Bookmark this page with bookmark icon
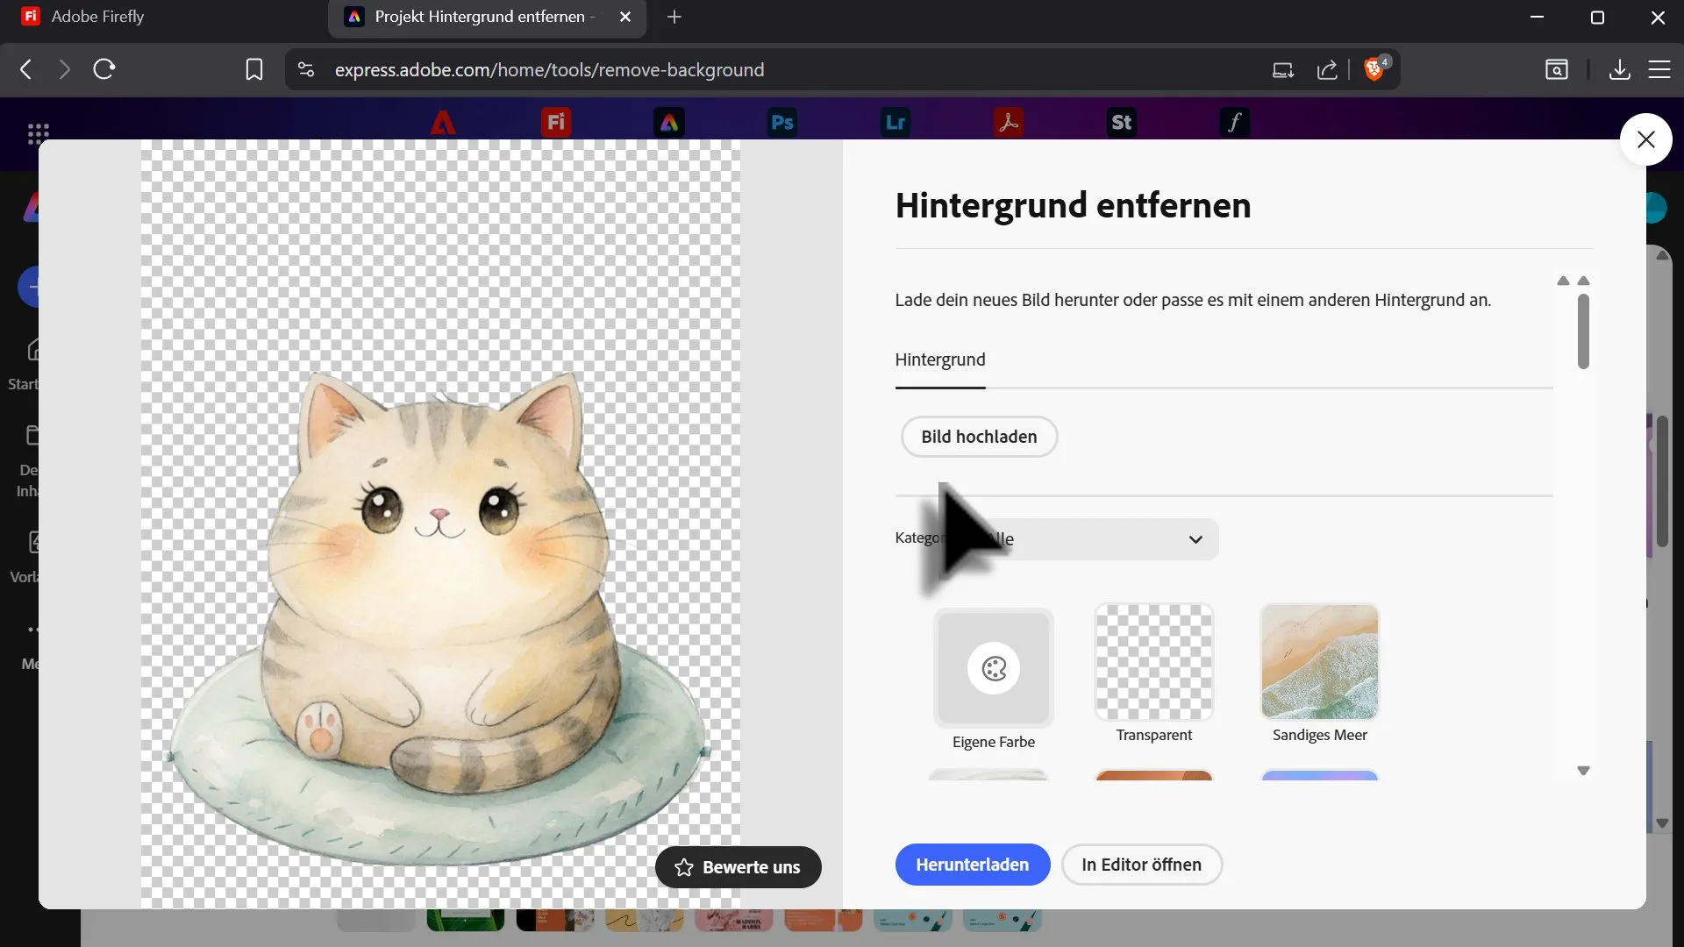 253,69
